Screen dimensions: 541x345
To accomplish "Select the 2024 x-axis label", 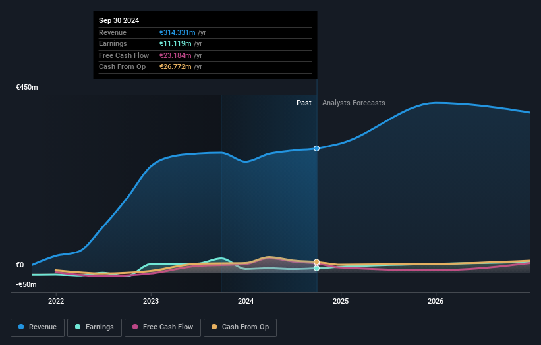I will [246, 302].
